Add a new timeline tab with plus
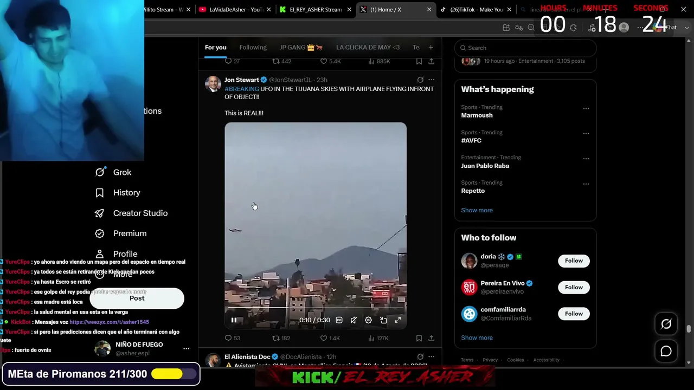The image size is (694, 390). click(431, 47)
